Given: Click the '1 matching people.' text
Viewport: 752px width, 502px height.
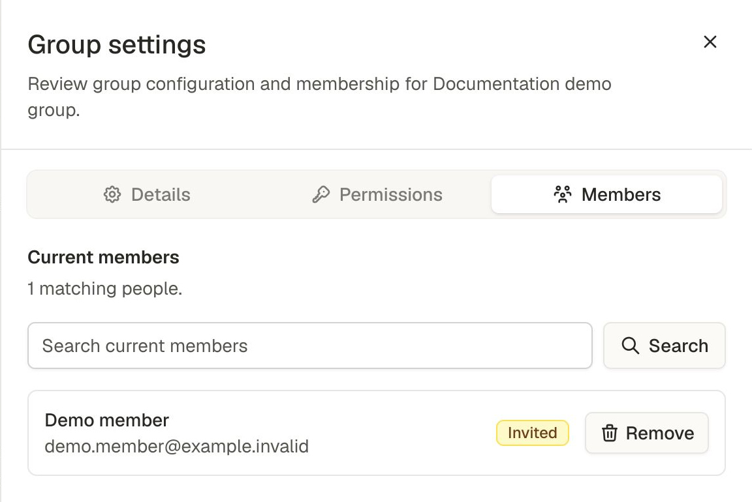Looking at the screenshot, I should pos(105,288).
